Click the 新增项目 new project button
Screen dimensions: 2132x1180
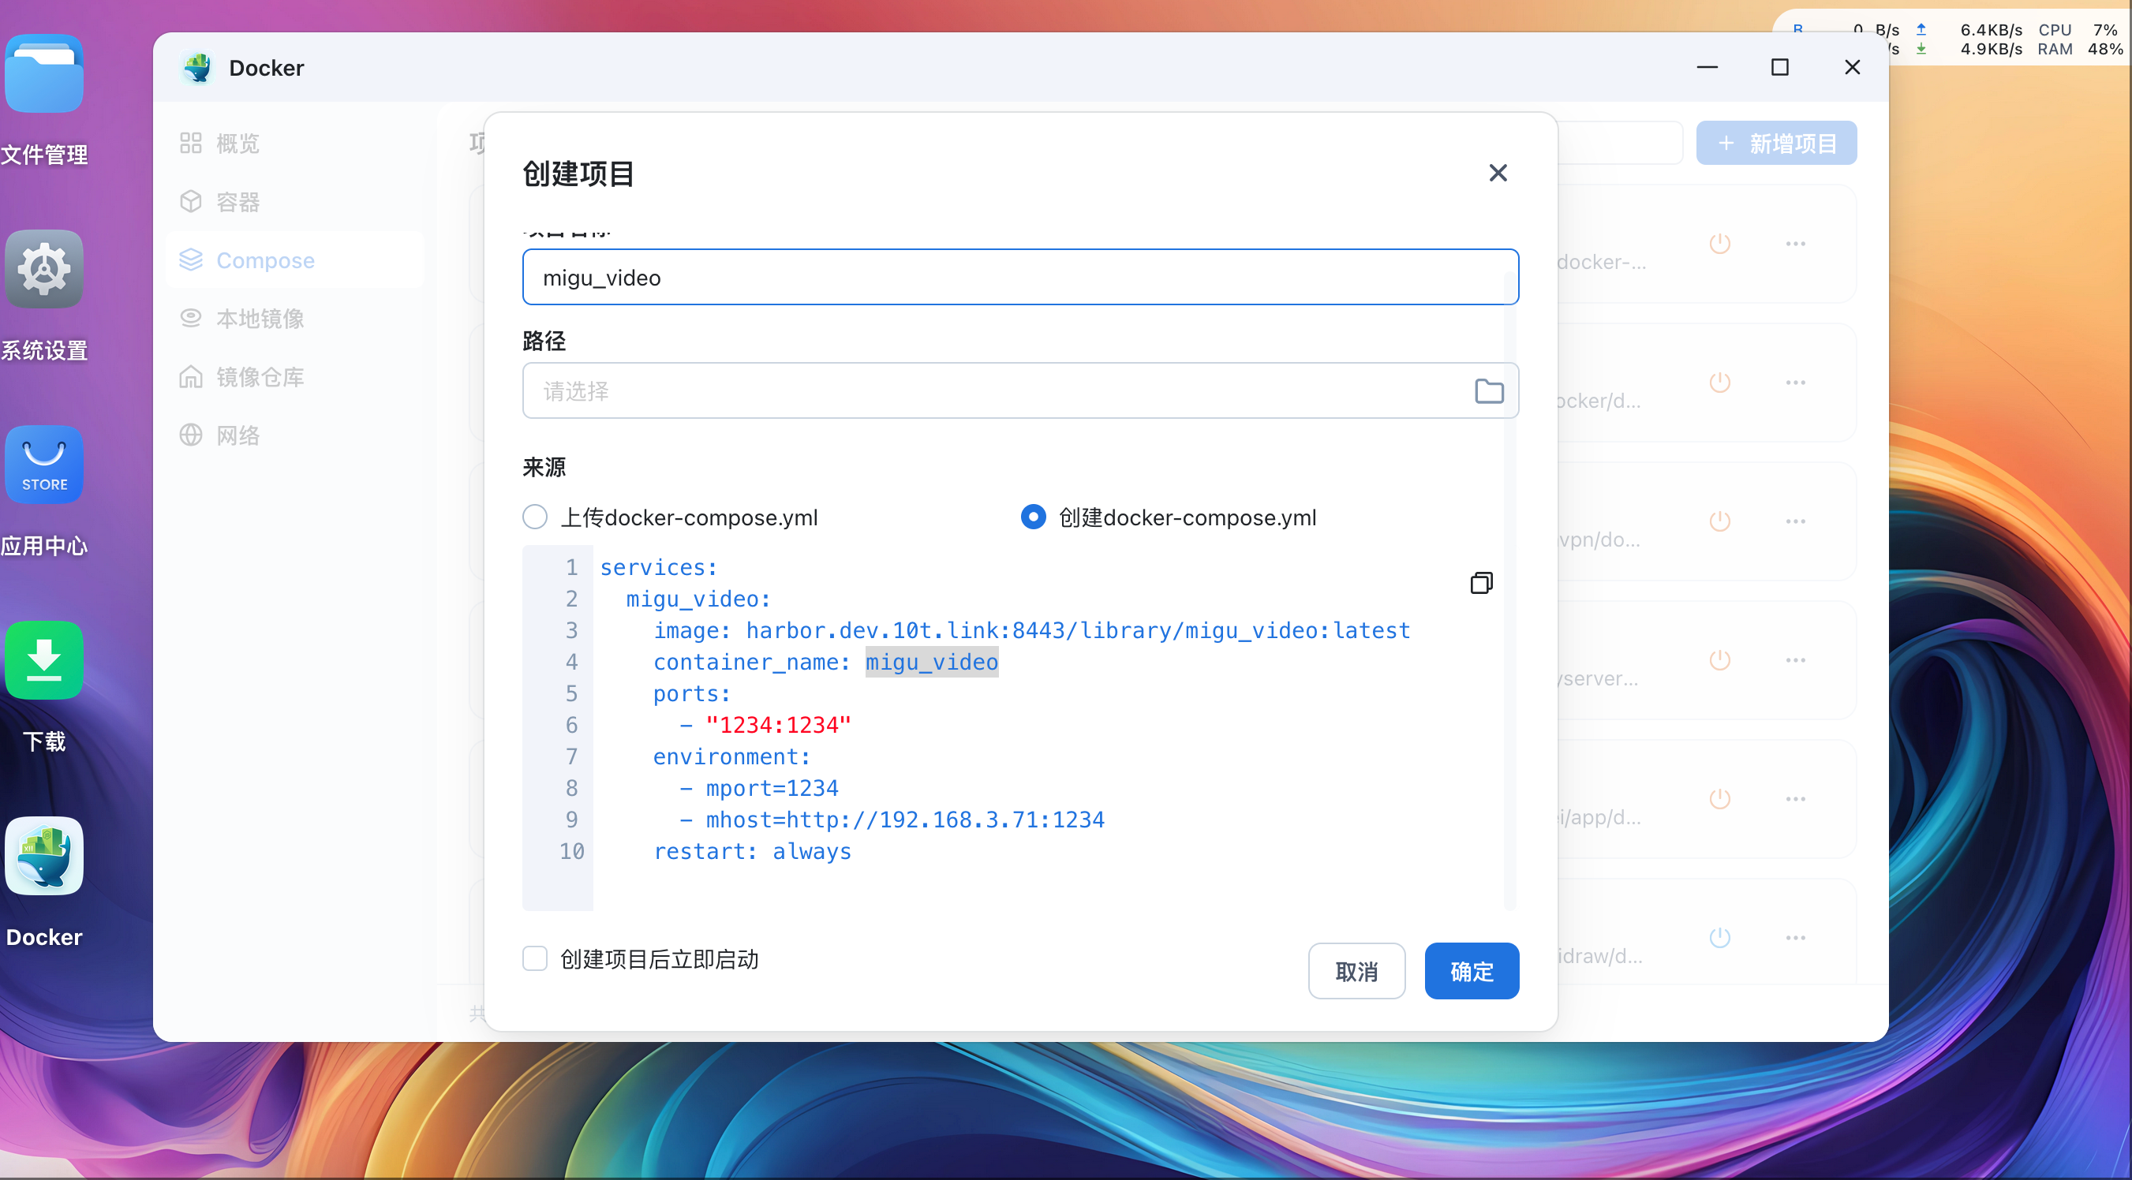point(1776,142)
